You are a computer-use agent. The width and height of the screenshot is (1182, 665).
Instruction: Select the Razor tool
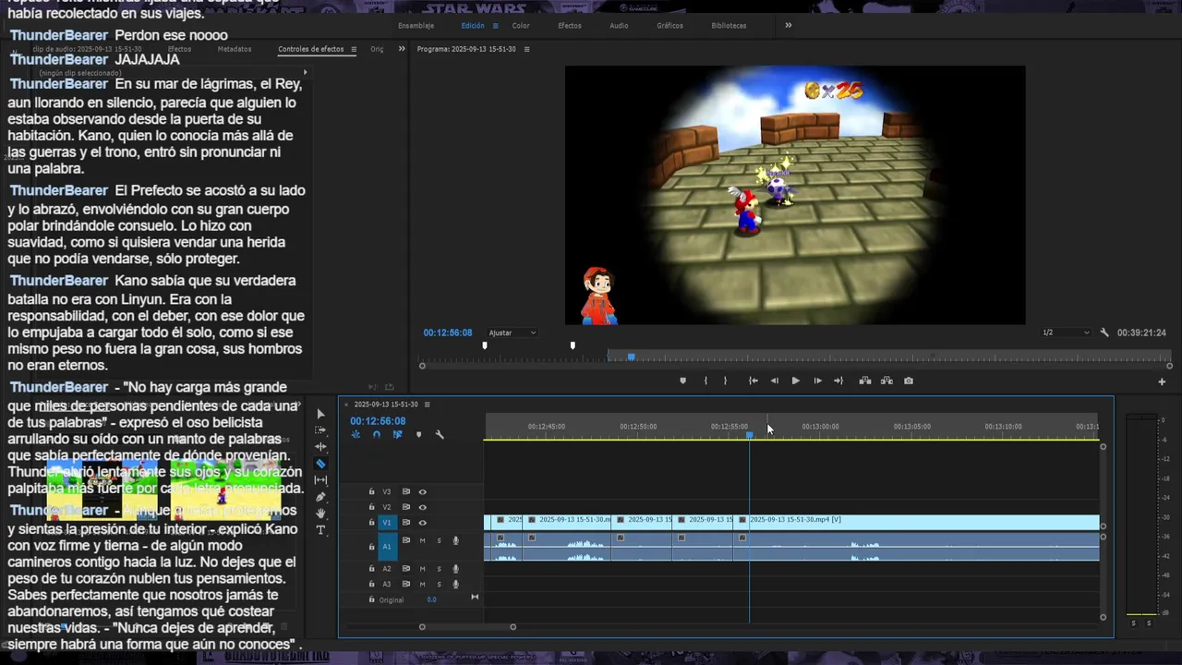point(320,464)
